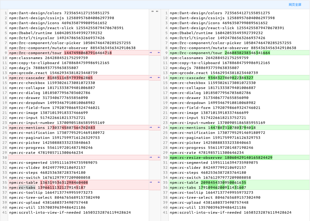
Task: Copy rc-resize-observer line to left with arrow
Action: 159,157
